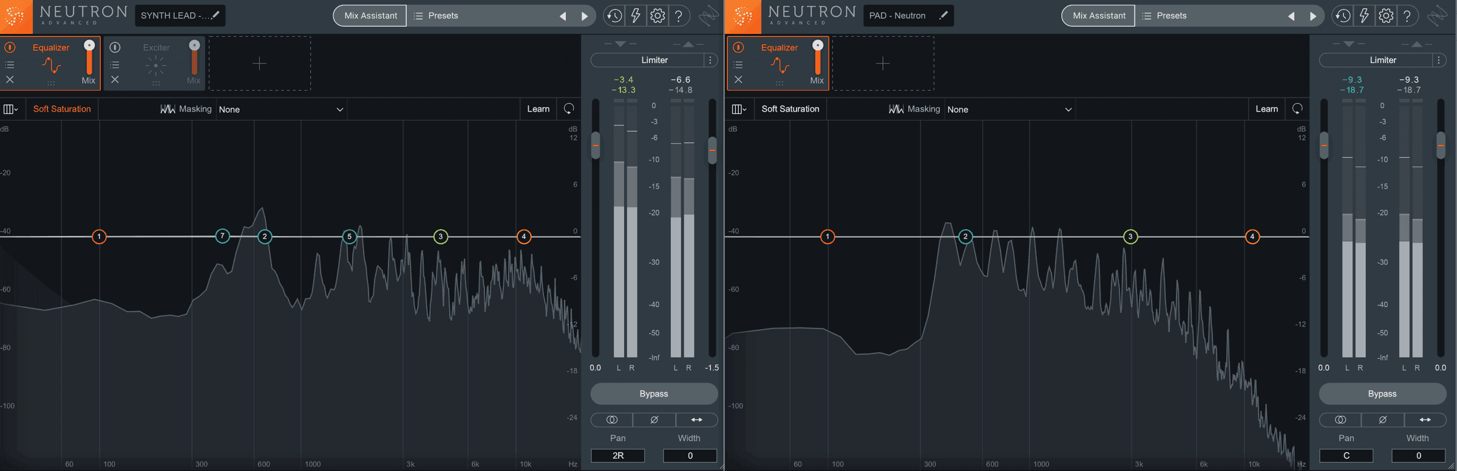Toggle Equalizer power in PAD window
Screen dimensions: 1457x471
click(738, 47)
